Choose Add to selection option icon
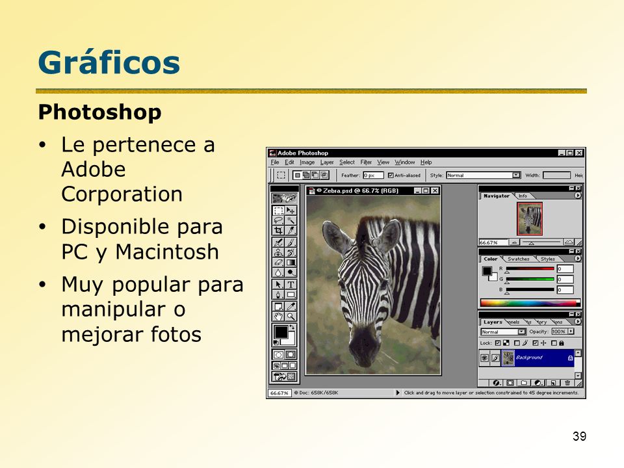 tap(306, 175)
